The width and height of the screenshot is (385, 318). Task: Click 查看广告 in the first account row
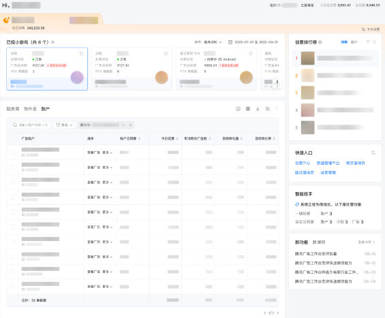pos(93,153)
